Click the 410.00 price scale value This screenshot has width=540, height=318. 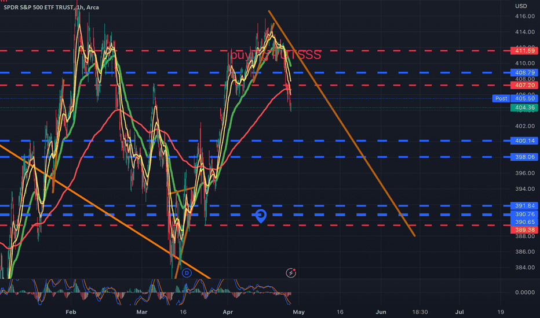click(x=525, y=63)
